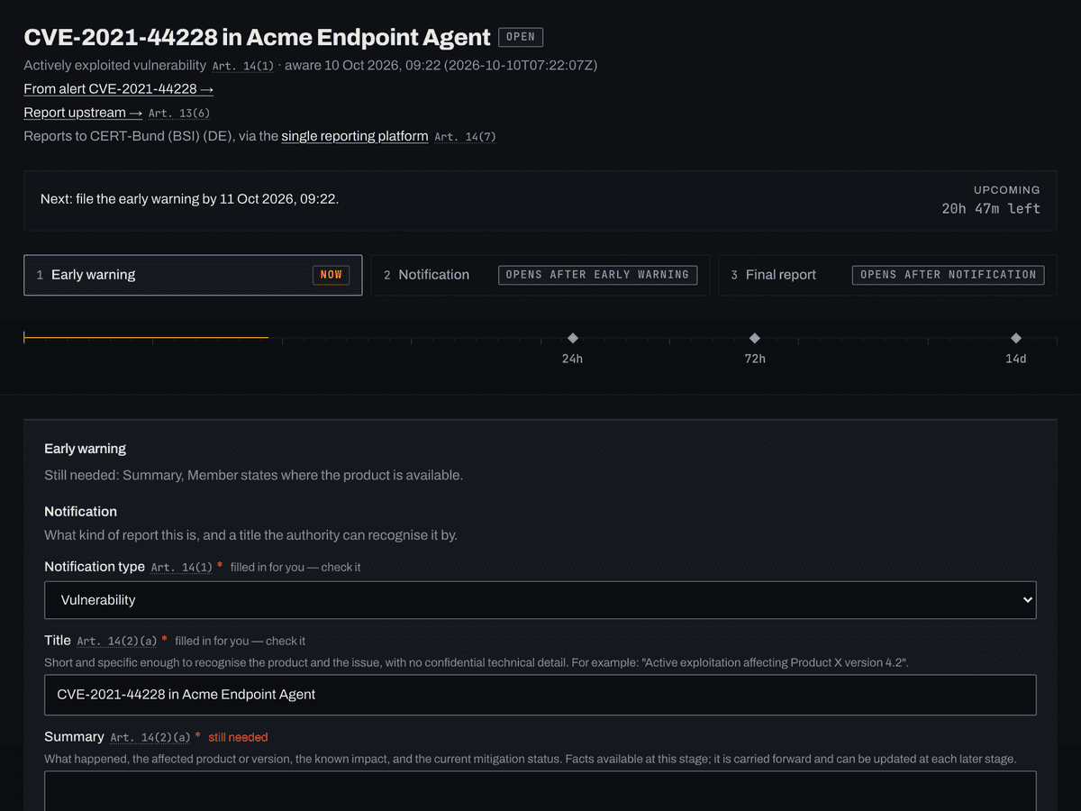Click the OPEN status badge
Viewport: 1081px width, 811px height.
coord(521,37)
